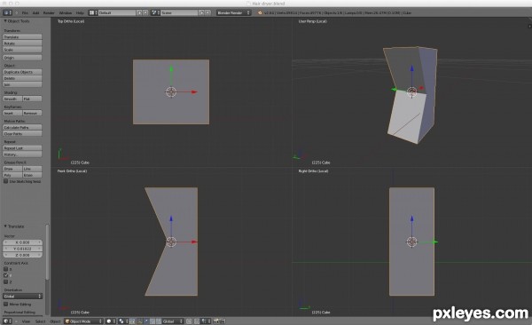Click Duplicate Objects button
The image size is (532, 325).
coord(22,72)
